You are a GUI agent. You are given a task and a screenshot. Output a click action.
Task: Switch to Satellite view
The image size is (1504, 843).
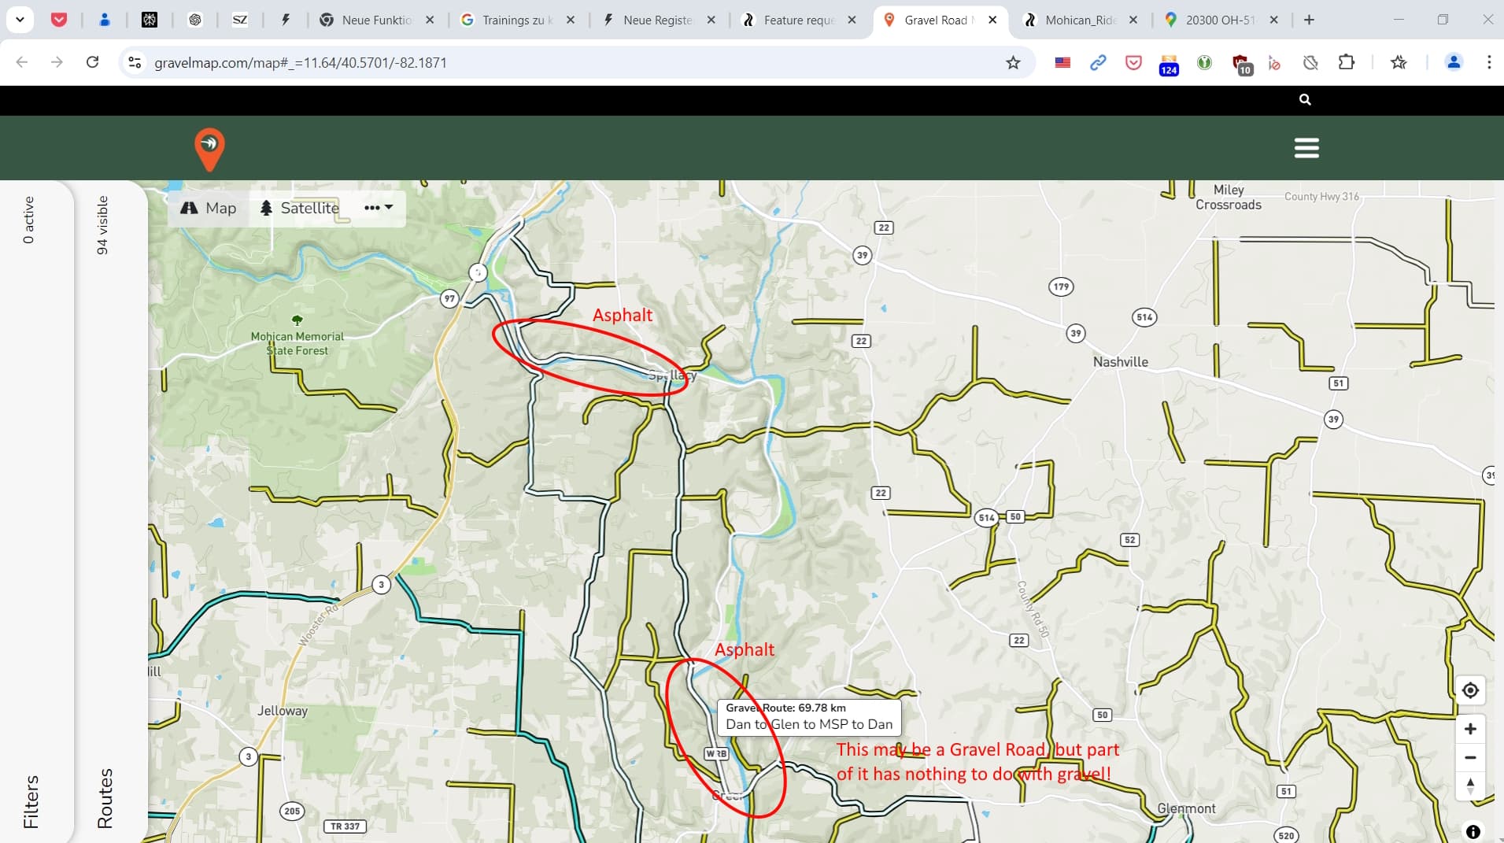tap(300, 208)
